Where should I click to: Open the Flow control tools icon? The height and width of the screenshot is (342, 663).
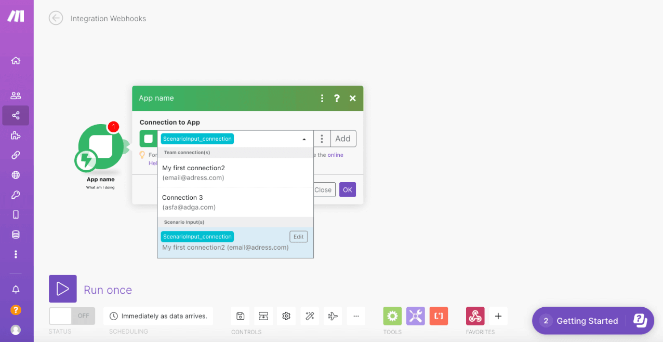coord(415,316)
